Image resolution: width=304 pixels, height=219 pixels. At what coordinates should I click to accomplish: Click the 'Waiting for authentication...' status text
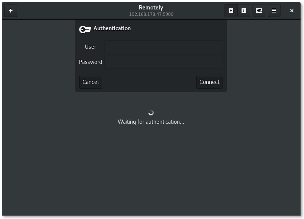pos(151,122)
